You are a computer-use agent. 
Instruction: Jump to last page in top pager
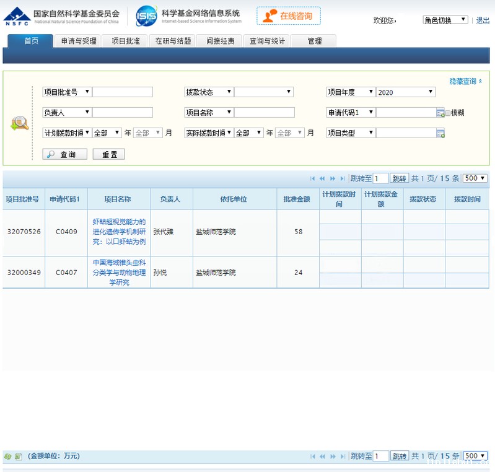click(x=343, y=178)
